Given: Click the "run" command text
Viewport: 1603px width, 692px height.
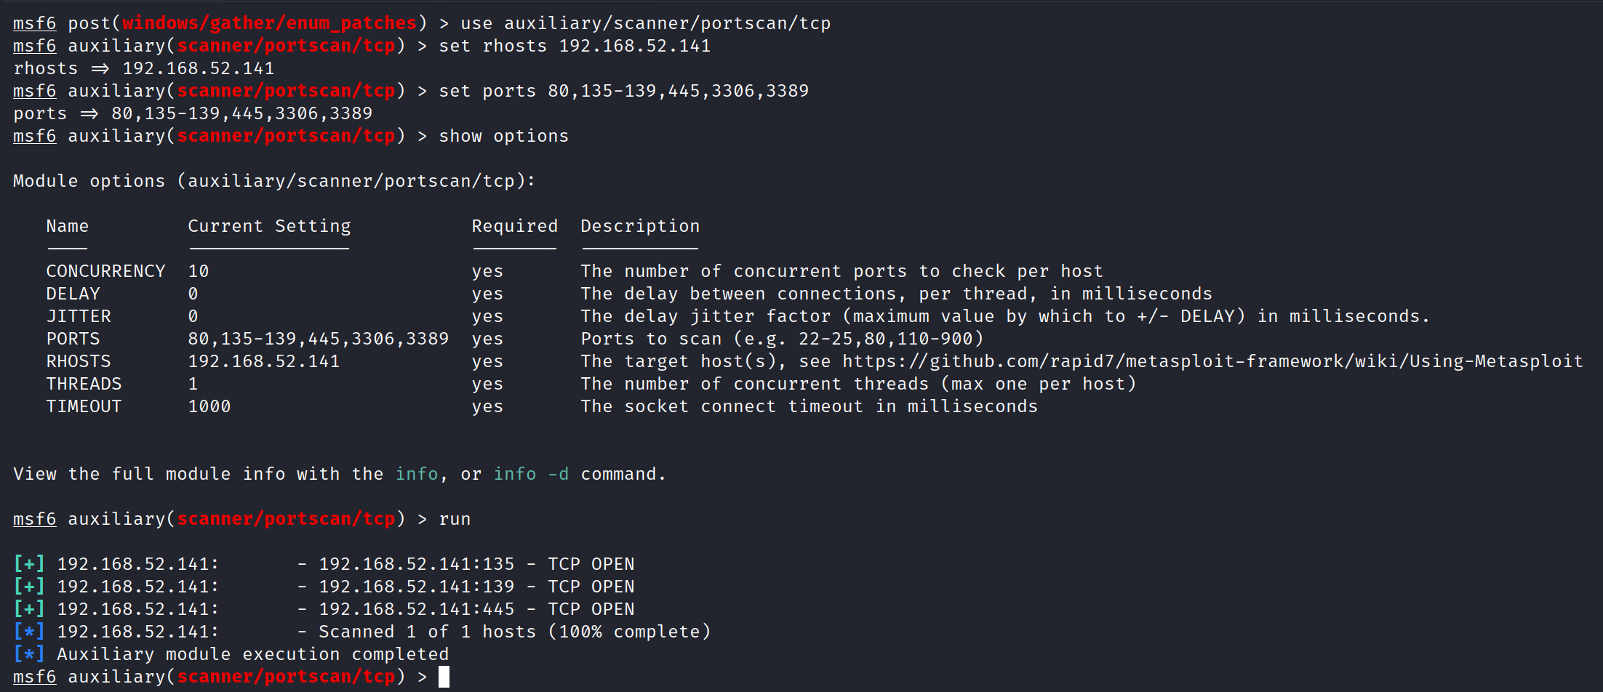Looking at the screenshot, I should [455, 519].
